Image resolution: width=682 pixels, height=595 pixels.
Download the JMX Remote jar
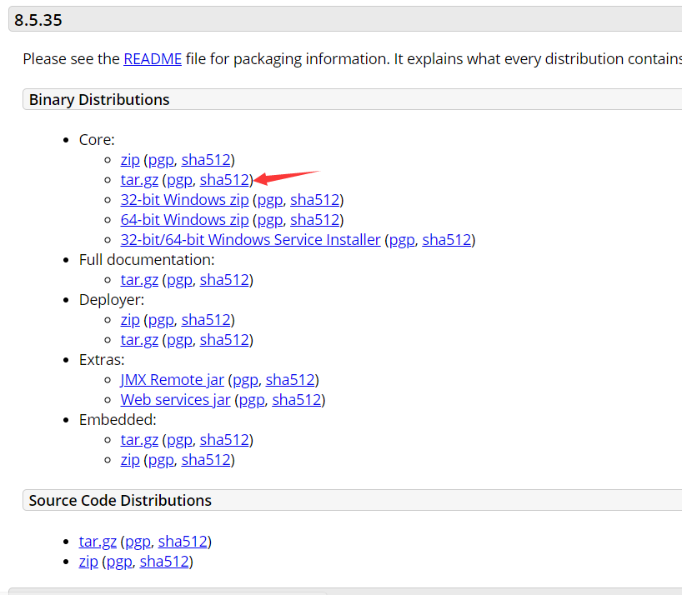172,380
